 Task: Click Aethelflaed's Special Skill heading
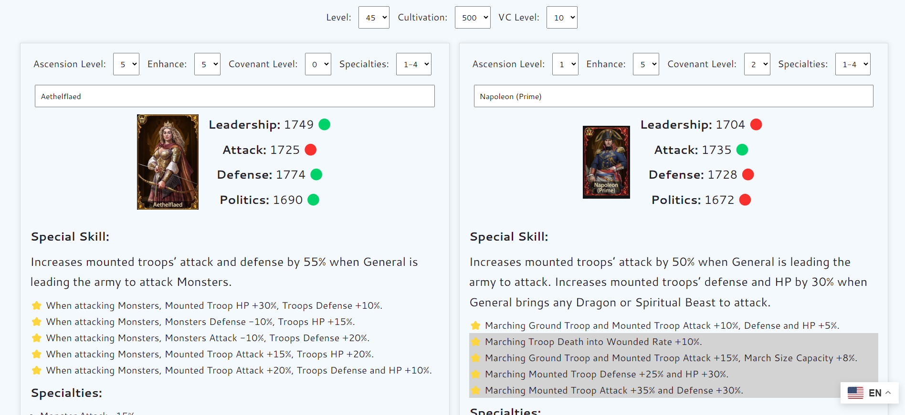(70, 237)
